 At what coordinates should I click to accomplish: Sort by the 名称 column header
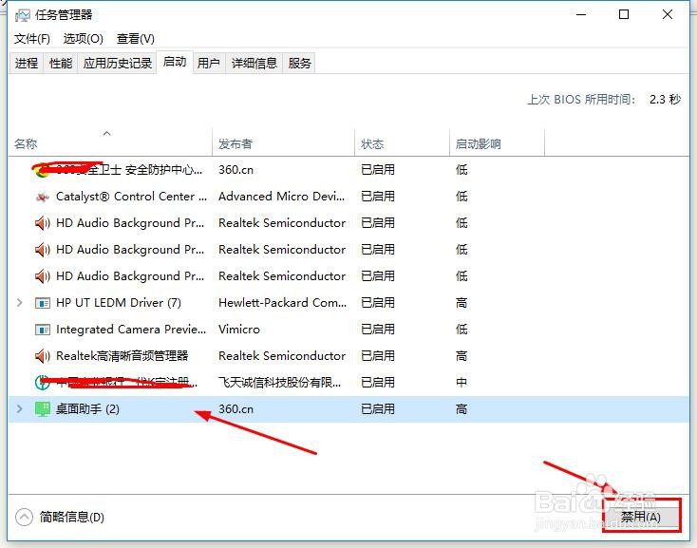(110, 142)
